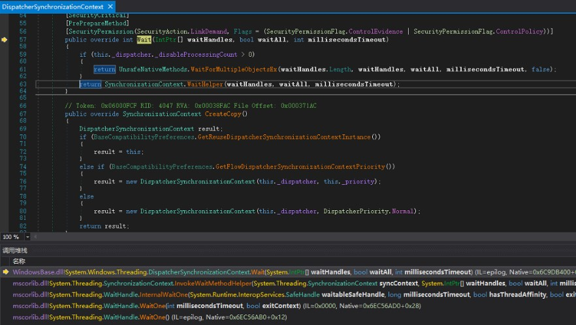Click the highlighted return keyword on line 61

coord(104,69)
